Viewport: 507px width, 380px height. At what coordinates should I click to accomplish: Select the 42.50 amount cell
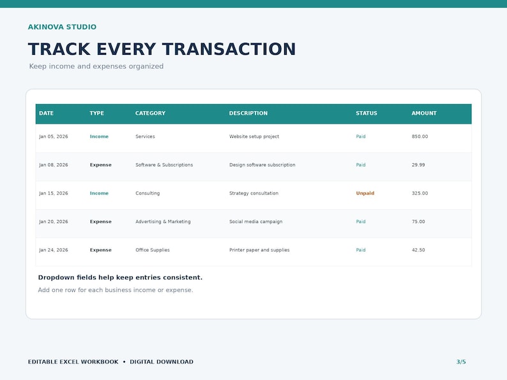418,250
